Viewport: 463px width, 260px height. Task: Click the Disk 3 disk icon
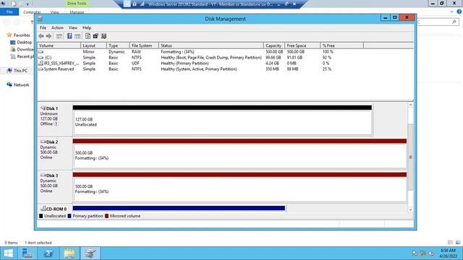43,175
